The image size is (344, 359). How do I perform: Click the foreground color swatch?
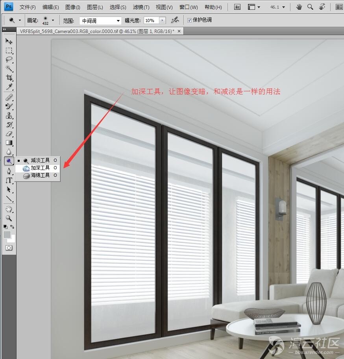[x=7, y=235]
